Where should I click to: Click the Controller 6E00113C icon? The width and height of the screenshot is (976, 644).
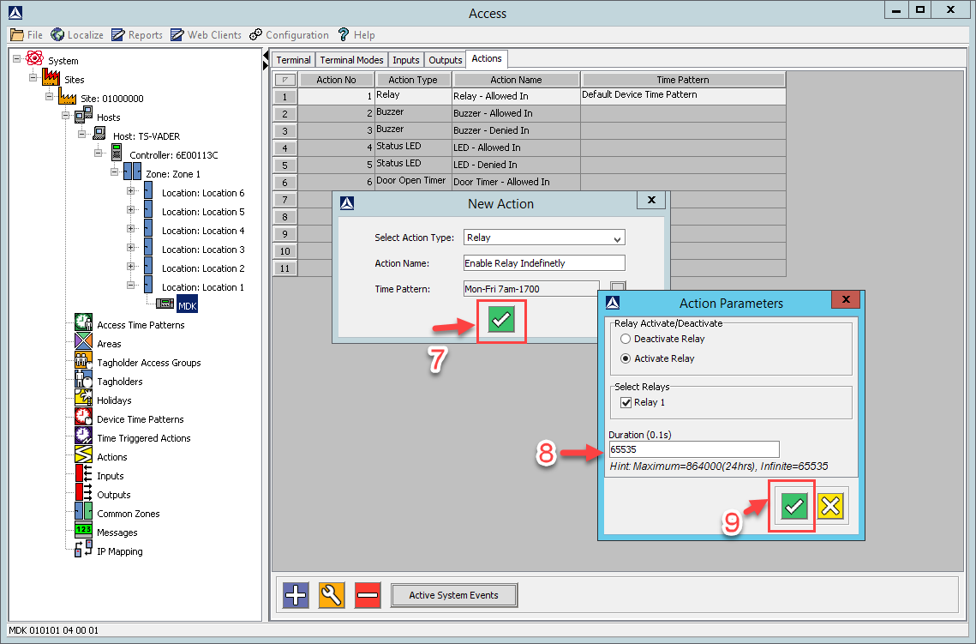pos(117,153)
